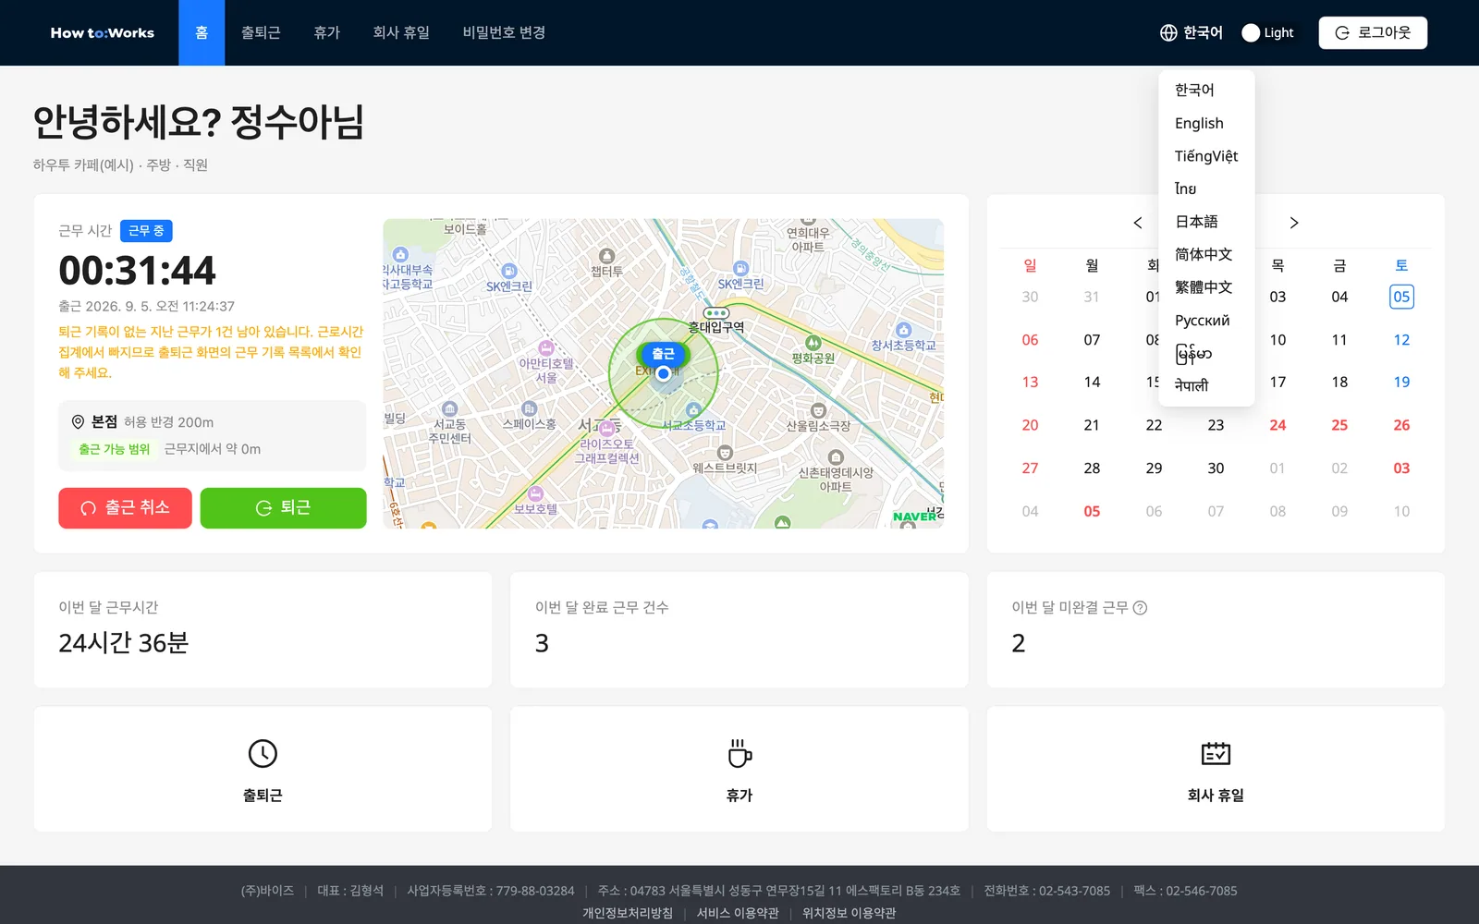Open 서비스 이용약관 footer link
Image resolution: width=1479 pixels, height=924 pixels.
point(738,913)
